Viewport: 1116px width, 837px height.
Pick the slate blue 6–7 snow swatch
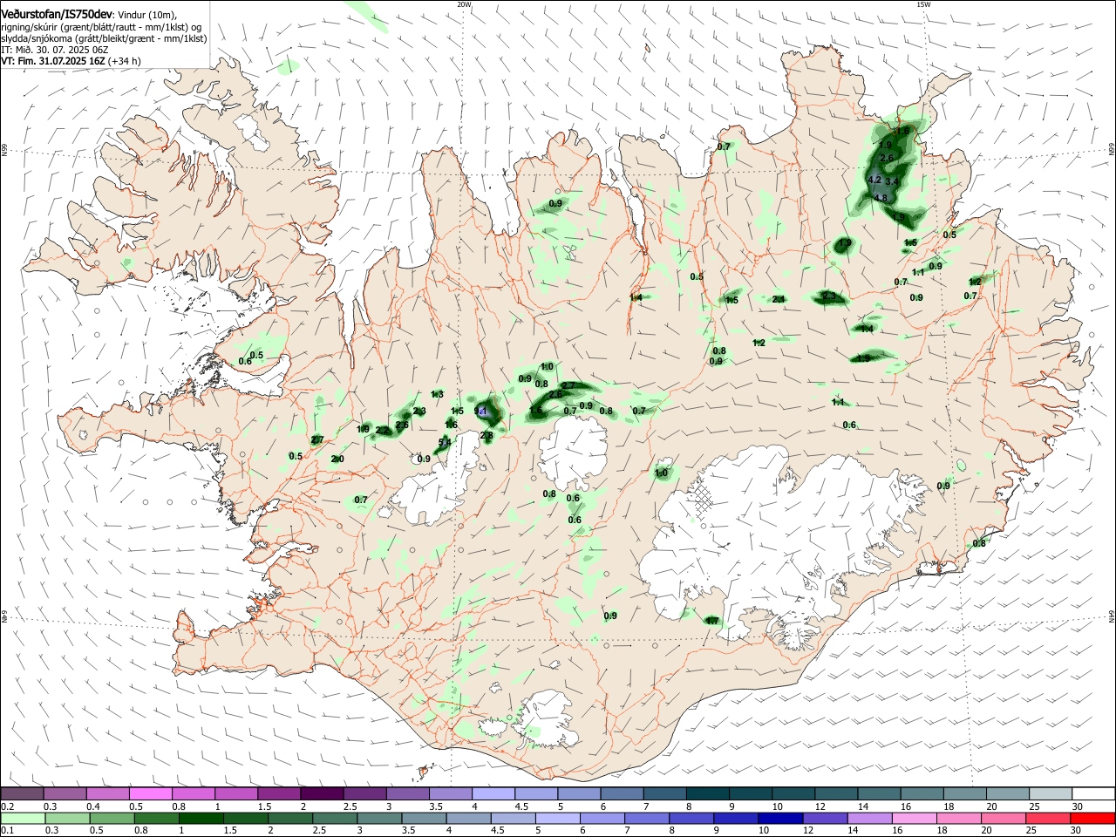click(621, 793)
